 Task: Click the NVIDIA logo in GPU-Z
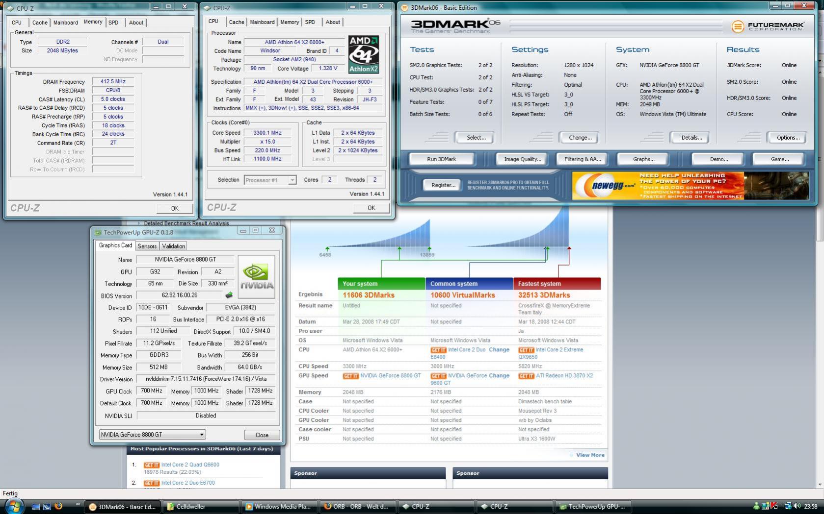point(256,277)
